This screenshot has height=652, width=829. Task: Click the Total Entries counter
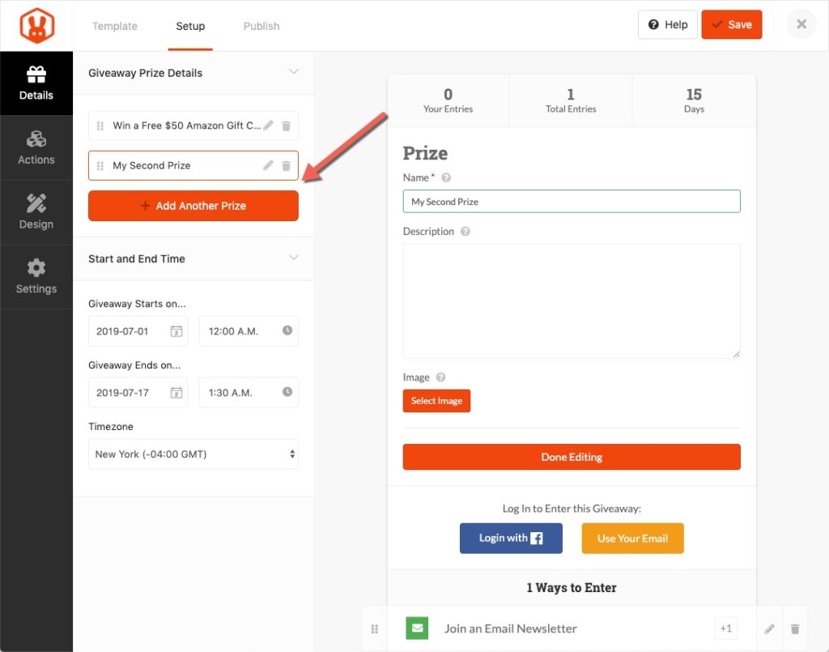coord(571,100)
